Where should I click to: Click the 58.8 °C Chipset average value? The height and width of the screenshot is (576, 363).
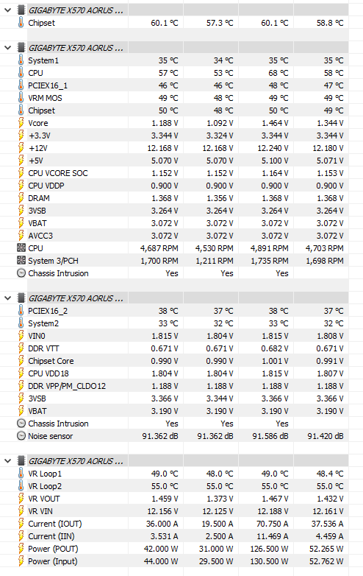330,23
